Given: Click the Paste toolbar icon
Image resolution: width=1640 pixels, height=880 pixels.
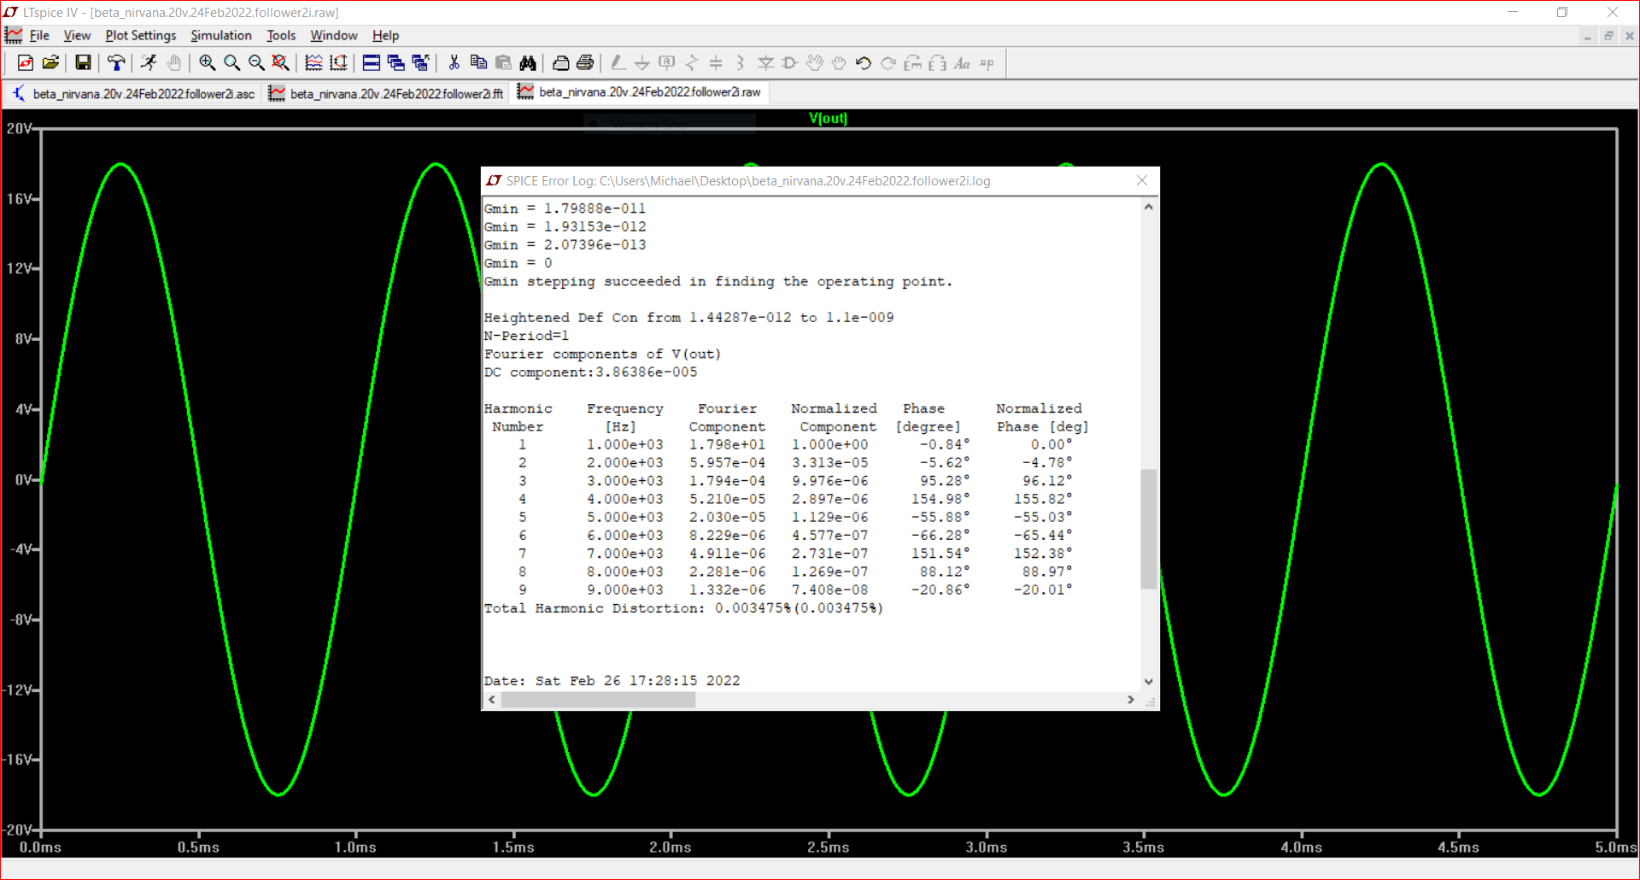Looking at the screenshot, I should click(503, 63).
